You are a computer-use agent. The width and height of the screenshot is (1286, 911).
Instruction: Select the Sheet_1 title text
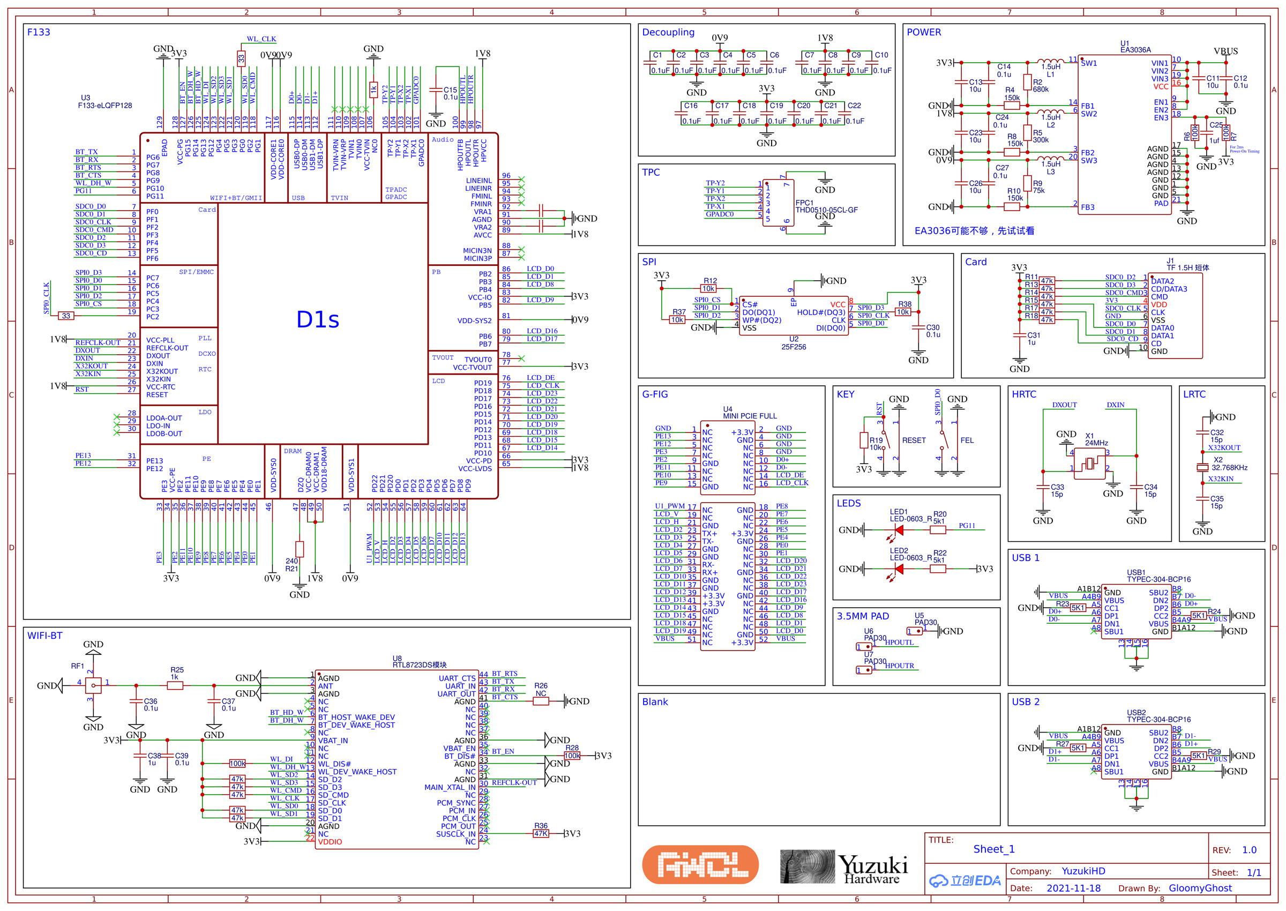tap(993, 849)
